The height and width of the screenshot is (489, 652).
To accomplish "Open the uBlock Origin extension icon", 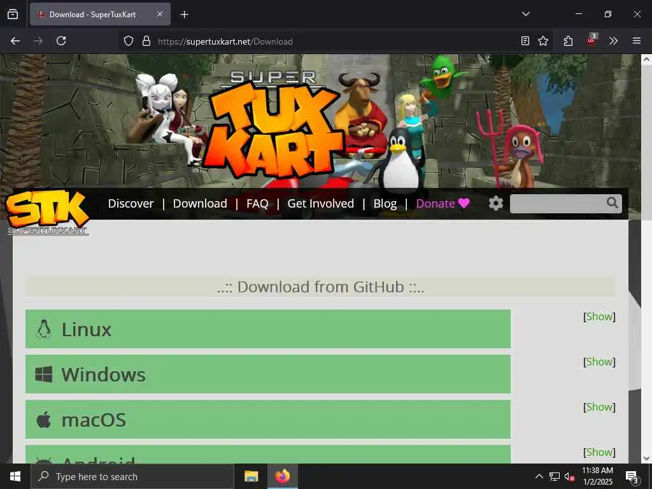I will coord(592,40).
